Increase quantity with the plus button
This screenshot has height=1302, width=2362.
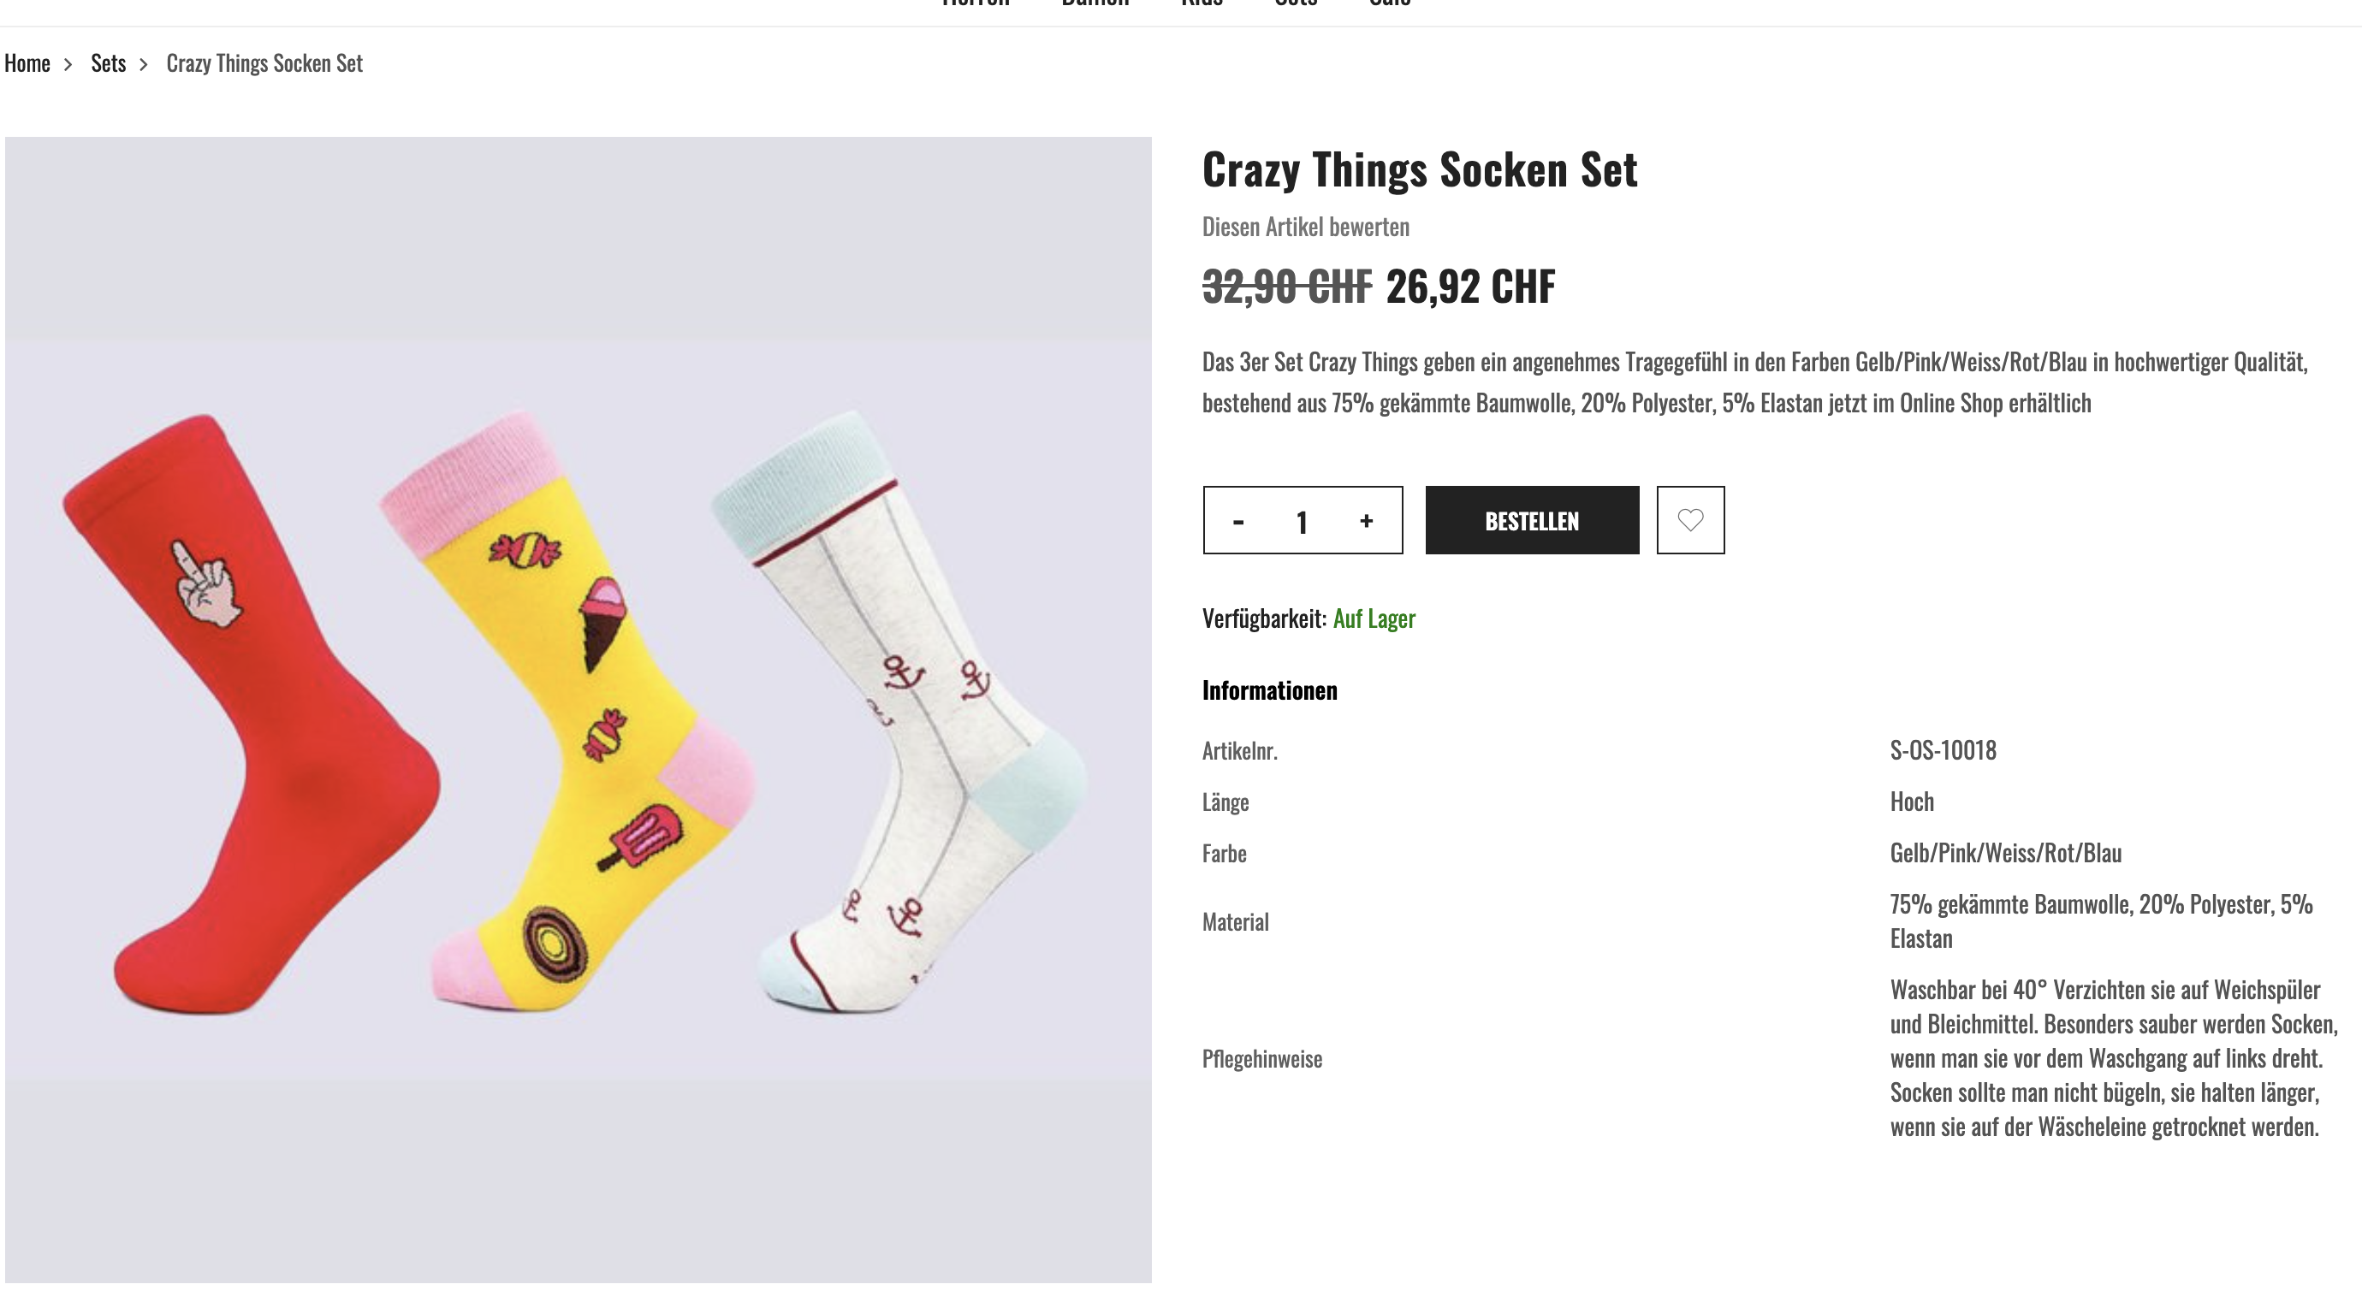[1366, 520]
